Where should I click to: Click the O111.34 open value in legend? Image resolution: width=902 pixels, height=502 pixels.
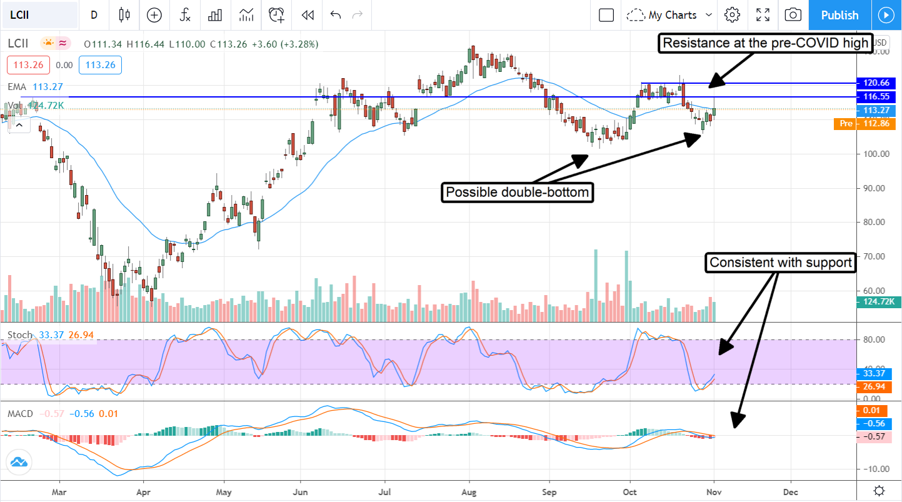104,44
